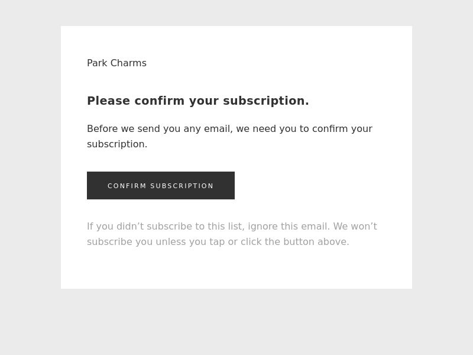Click the paragraph starting 'Before we send you'

click(229, 136)
